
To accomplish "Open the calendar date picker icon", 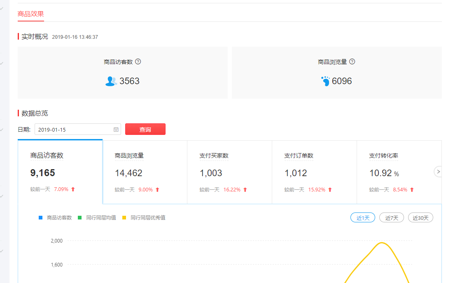I will pyautogui.click(x=116, y=129).
